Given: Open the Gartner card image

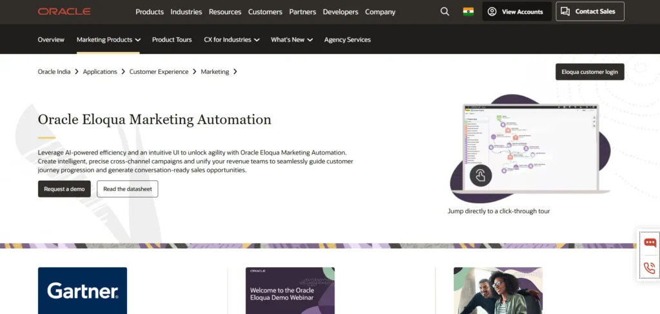Looking at the screenshot, I should pyautogui.click(x=82, y=290).
